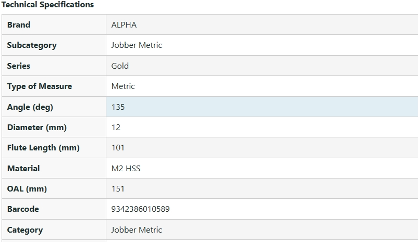Select the Series label cell

point(19,66)
